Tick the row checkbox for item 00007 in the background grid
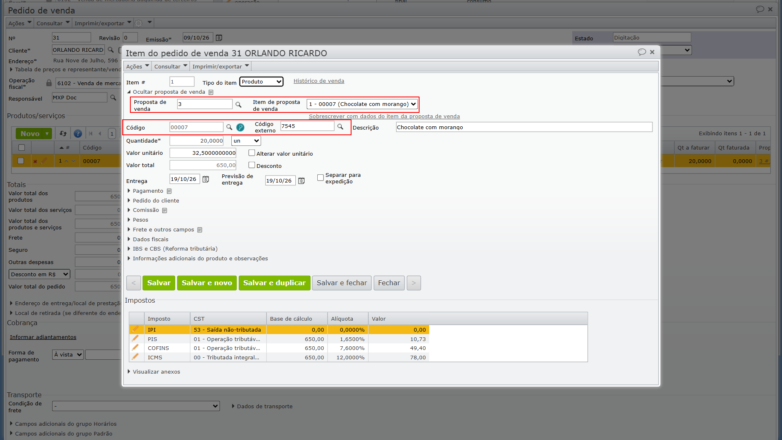The height and width of the screenshot is (440, 782). [x=21, y=161]
